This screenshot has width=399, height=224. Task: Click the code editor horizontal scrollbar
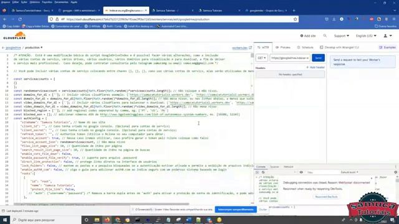coord(102,204)
